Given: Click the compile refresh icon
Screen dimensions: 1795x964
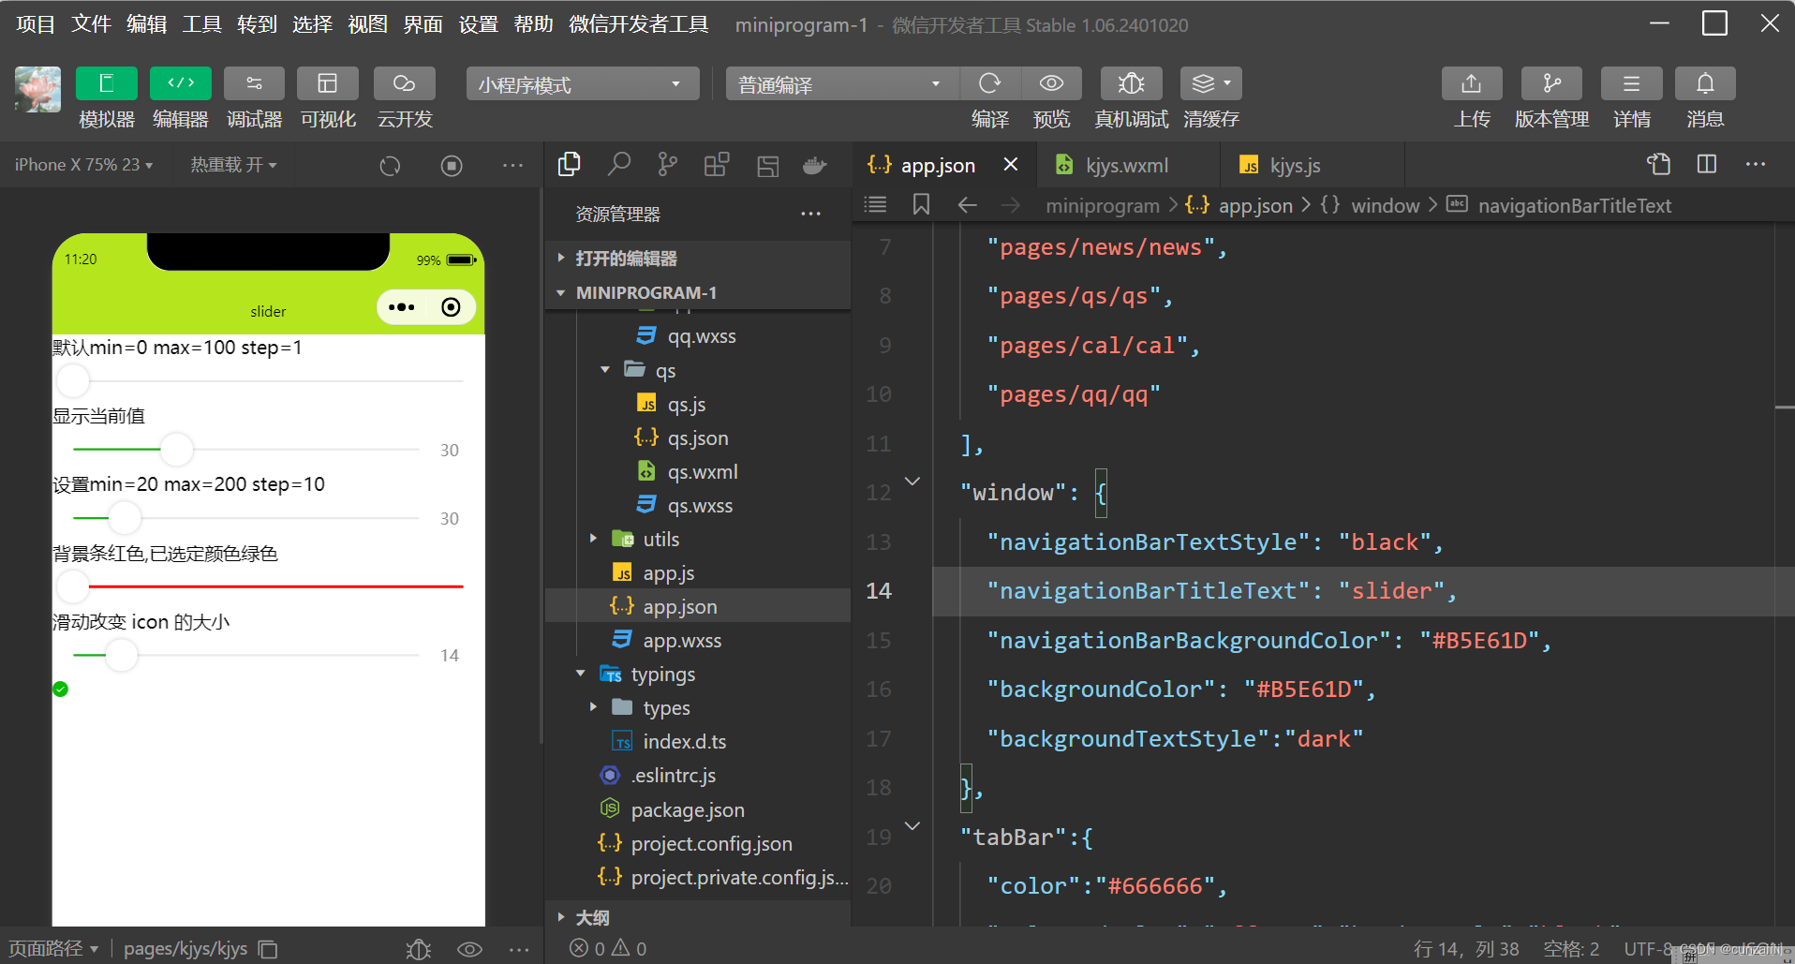Looking at the screenshot, I should (x=990, y=83).
